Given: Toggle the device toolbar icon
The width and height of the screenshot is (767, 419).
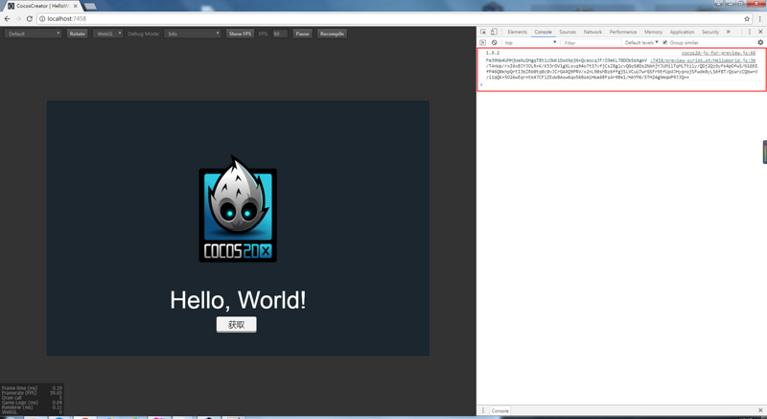Looking at the screenshot, I should point(494,32).
